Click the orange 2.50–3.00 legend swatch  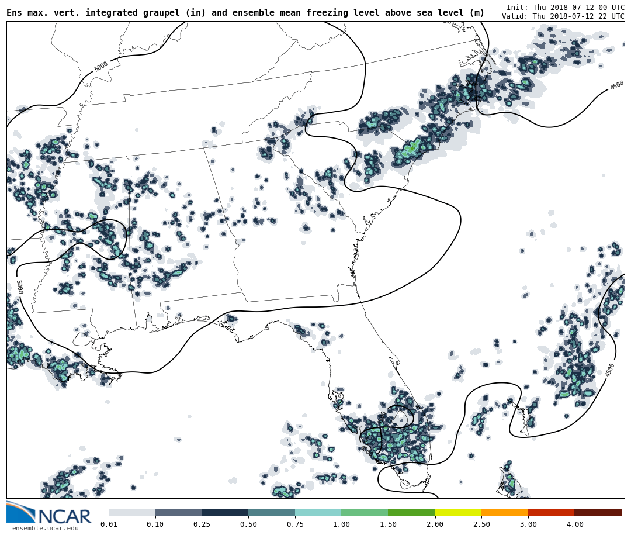(x=505, y=512)
